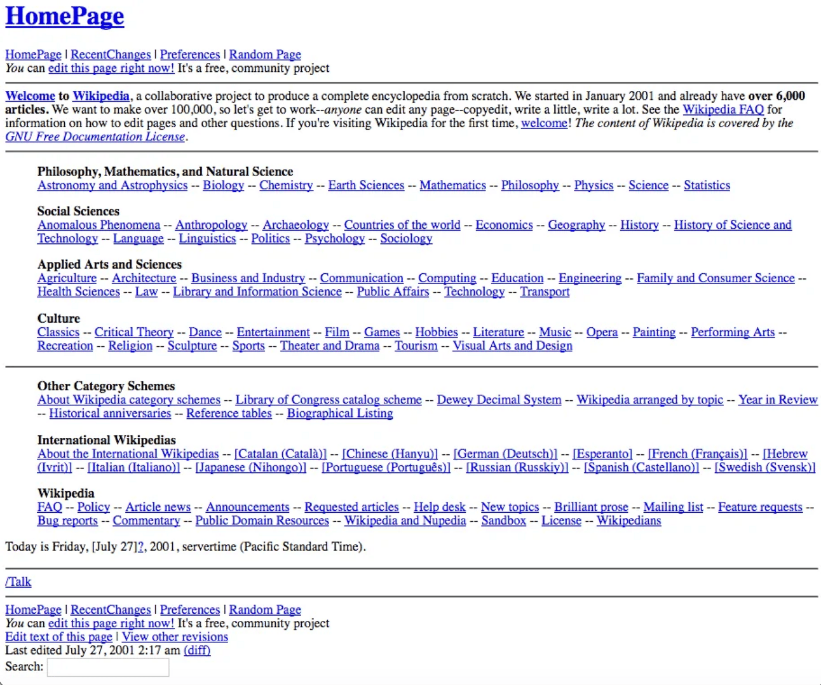Open the Dewey Decimal System link
The image size is (821, 685).
(499, 400)
